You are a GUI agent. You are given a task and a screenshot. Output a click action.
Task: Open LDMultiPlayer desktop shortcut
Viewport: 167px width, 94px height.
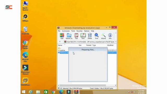[x=25, y=82]
